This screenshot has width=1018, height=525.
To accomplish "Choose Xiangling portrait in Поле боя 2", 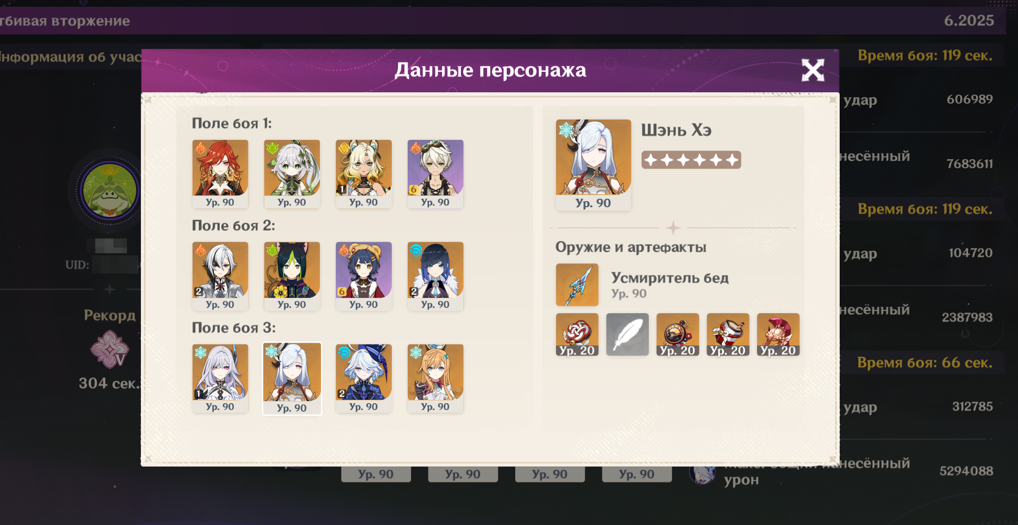I will (363, 276).
